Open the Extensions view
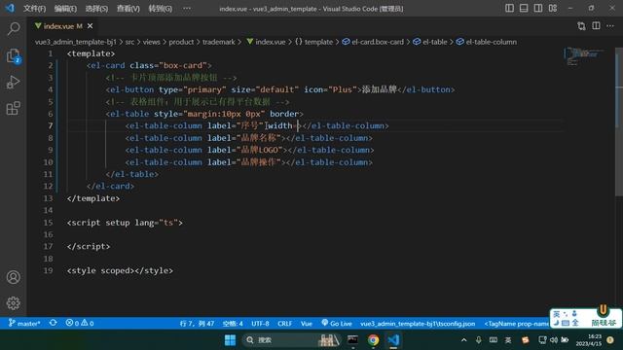Screen dimensions: 623x350 [x=13, y=108]
